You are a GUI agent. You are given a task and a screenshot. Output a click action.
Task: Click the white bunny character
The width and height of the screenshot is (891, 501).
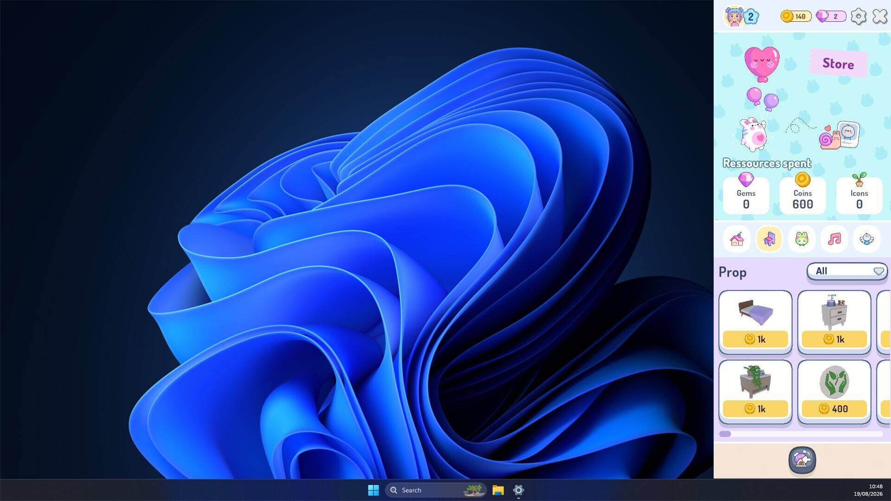753,135
